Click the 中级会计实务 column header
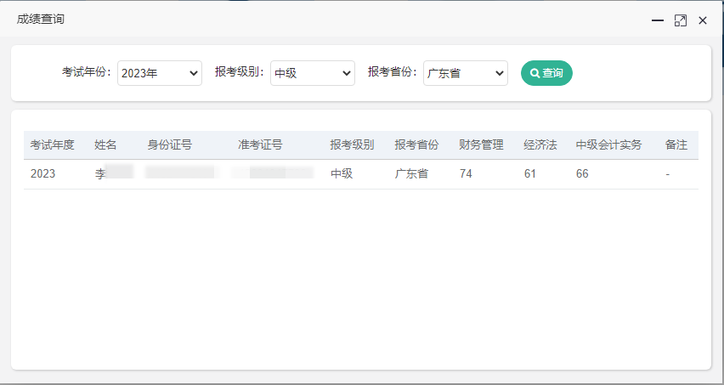 point(608,144)
